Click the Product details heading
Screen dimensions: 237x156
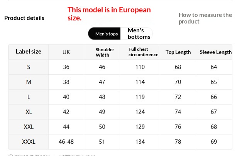(24, 18)
